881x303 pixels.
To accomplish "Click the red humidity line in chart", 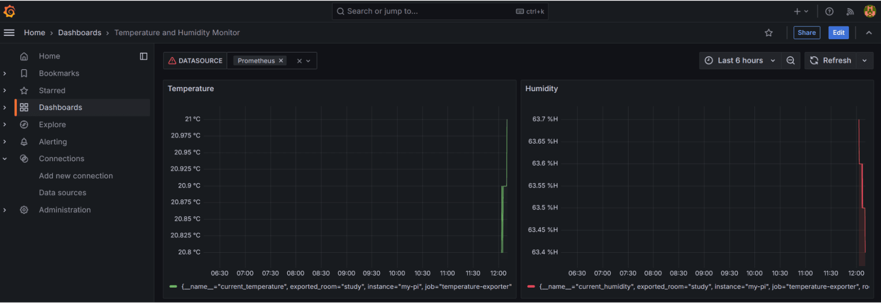I will pos(862,185).
